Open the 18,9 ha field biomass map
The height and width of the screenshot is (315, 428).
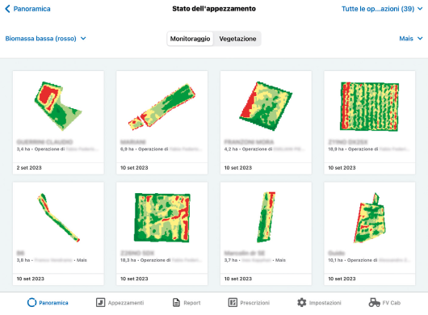[369, 107]
